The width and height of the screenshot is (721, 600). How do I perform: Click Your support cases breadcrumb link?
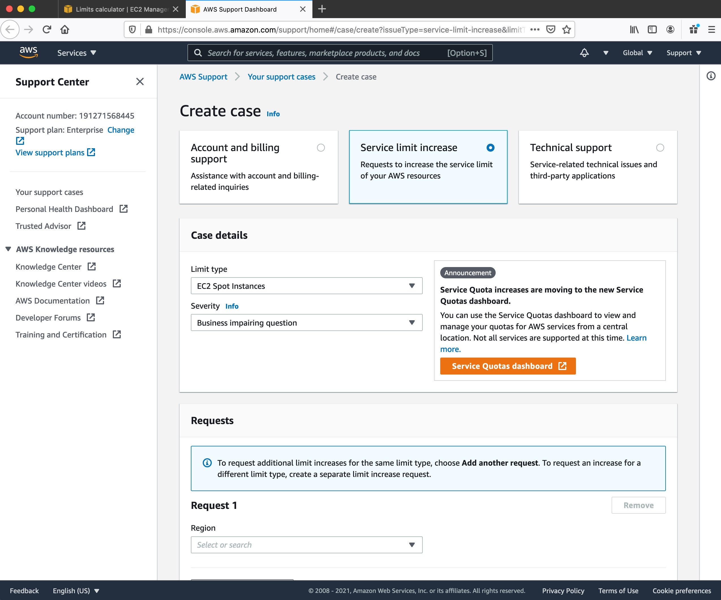tap(281, 77)
